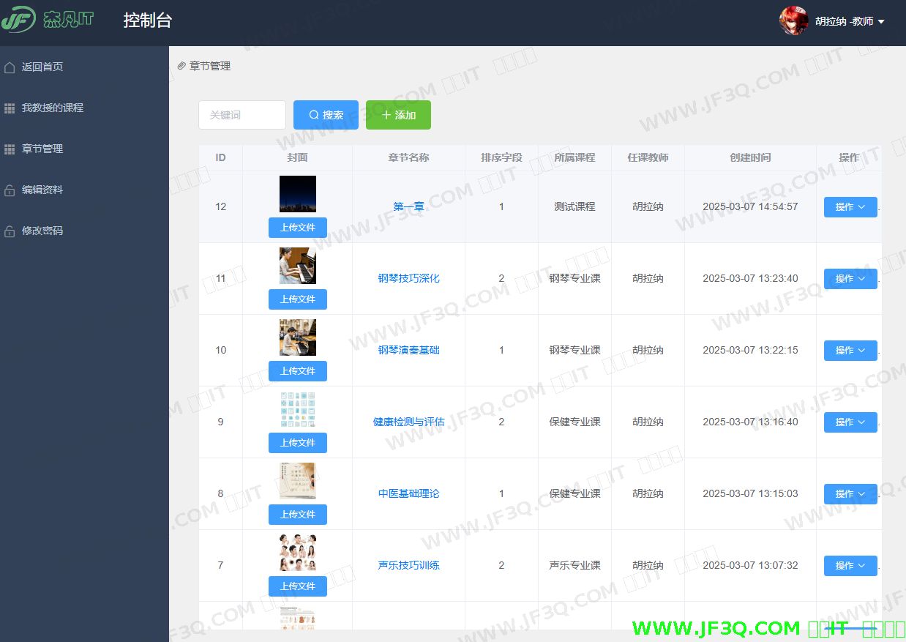Open the 胡拉纳 -教师 user dropdown
The width and height of the screenshot is (906, 642).
(850, 21)
